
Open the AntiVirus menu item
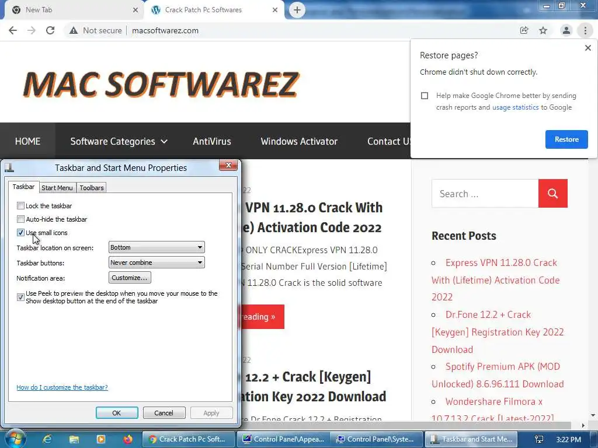212,141
